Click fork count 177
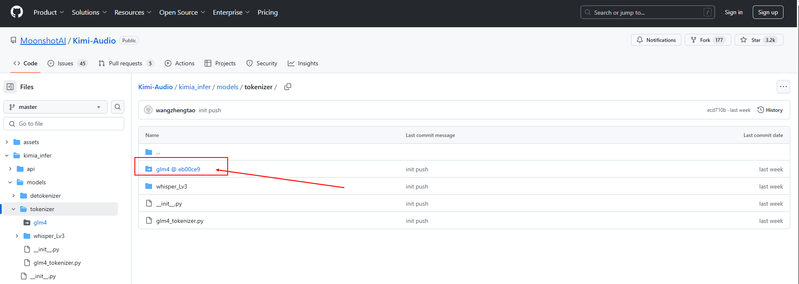Screen dimensions: 799x284 (719, 40)
